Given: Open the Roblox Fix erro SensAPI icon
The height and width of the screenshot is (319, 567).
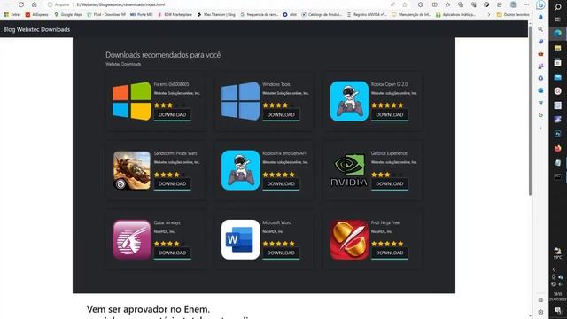Looking at the screenshot, I should tap(240, 170).
